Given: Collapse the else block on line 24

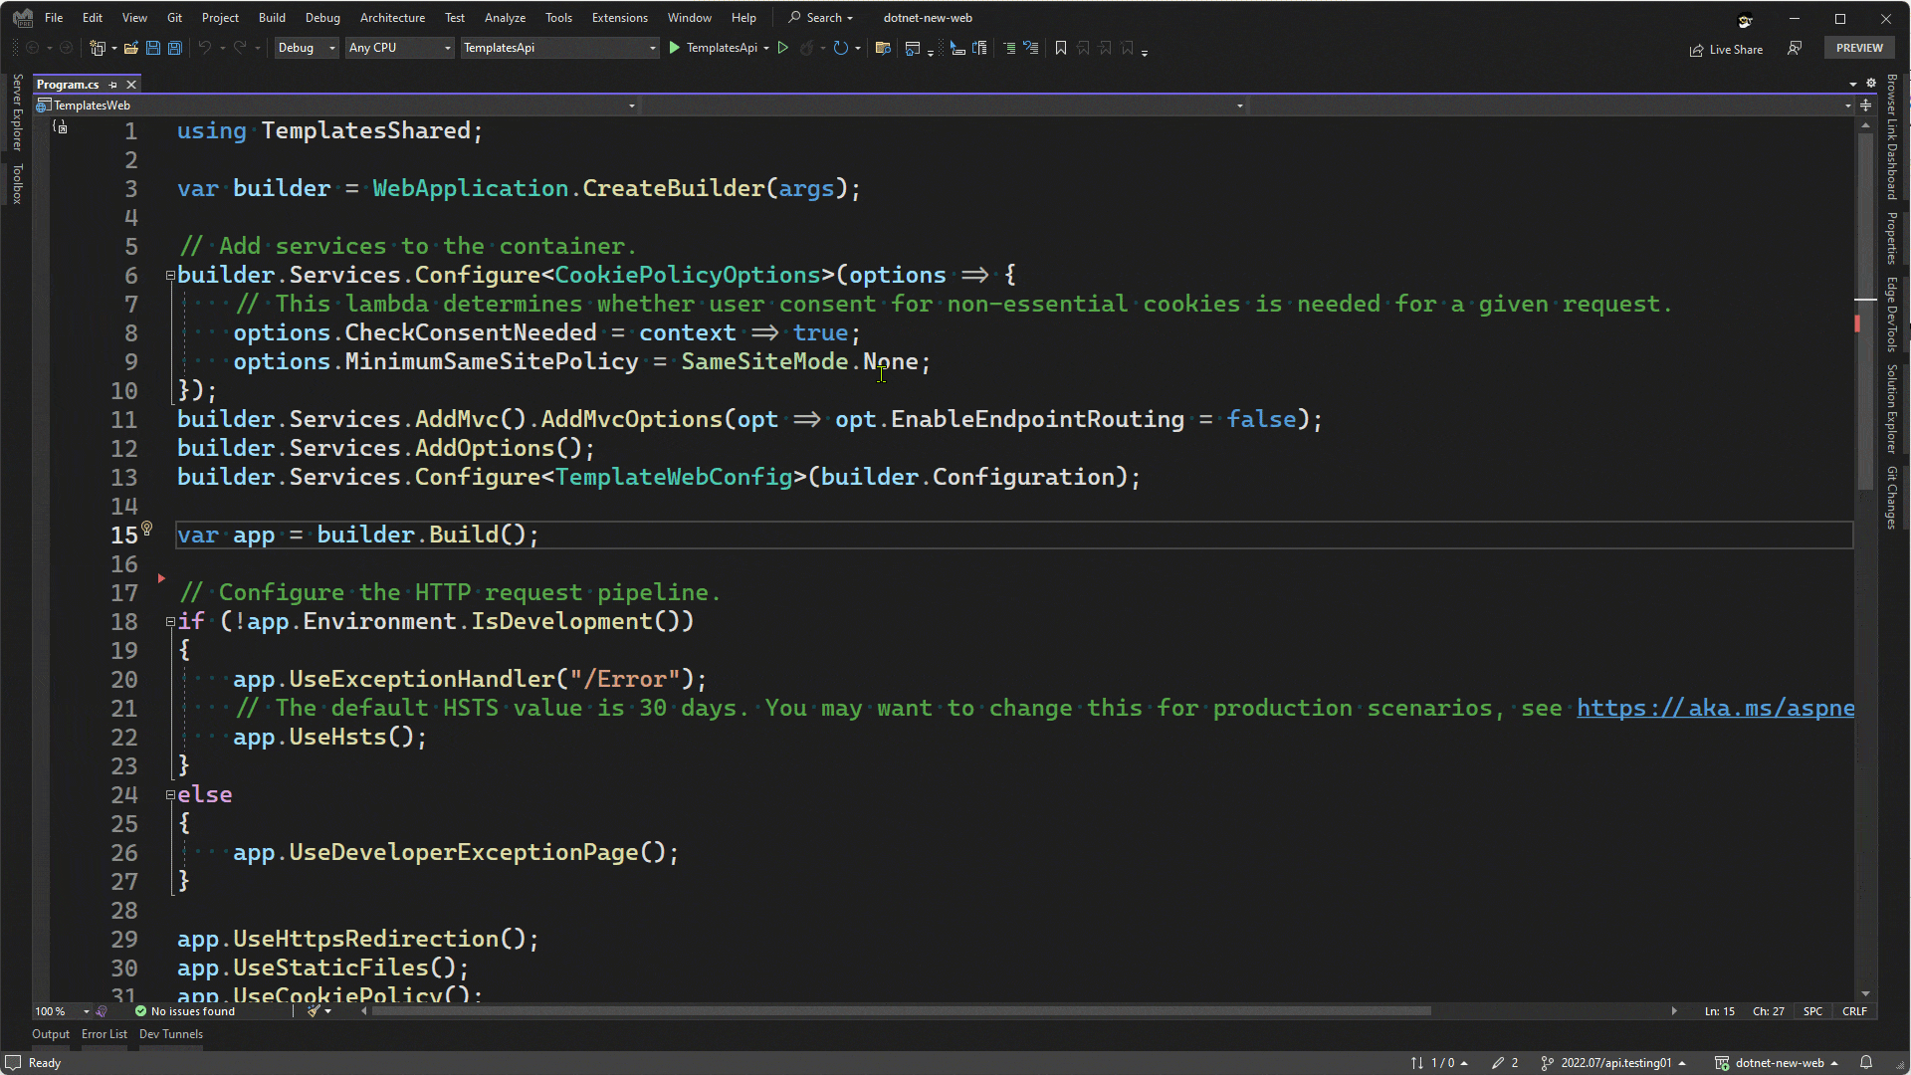Looking at the screenshot, I should (170, 795).
